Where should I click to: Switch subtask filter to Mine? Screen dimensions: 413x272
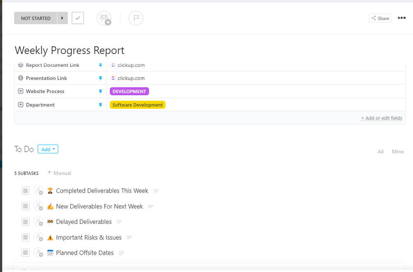click(x=397, y=152)
